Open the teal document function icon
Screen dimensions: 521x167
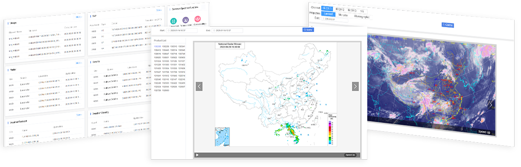174,20
